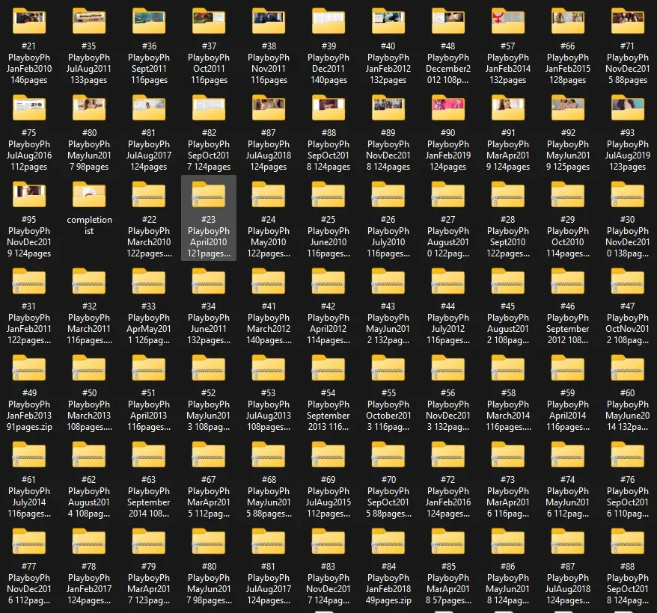Select the #49 JanFeb2013 91pages.zip icon

point(29,368)
